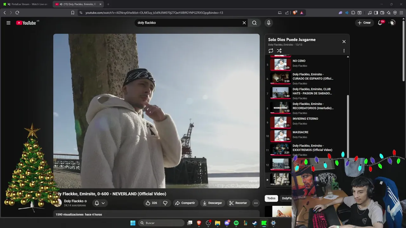Go to the YouTube home logo
The width and height of the screenshot is (406, 228).
26,23
